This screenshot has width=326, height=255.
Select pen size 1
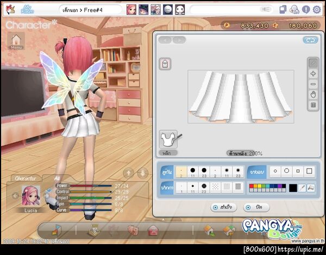(181, 188)
